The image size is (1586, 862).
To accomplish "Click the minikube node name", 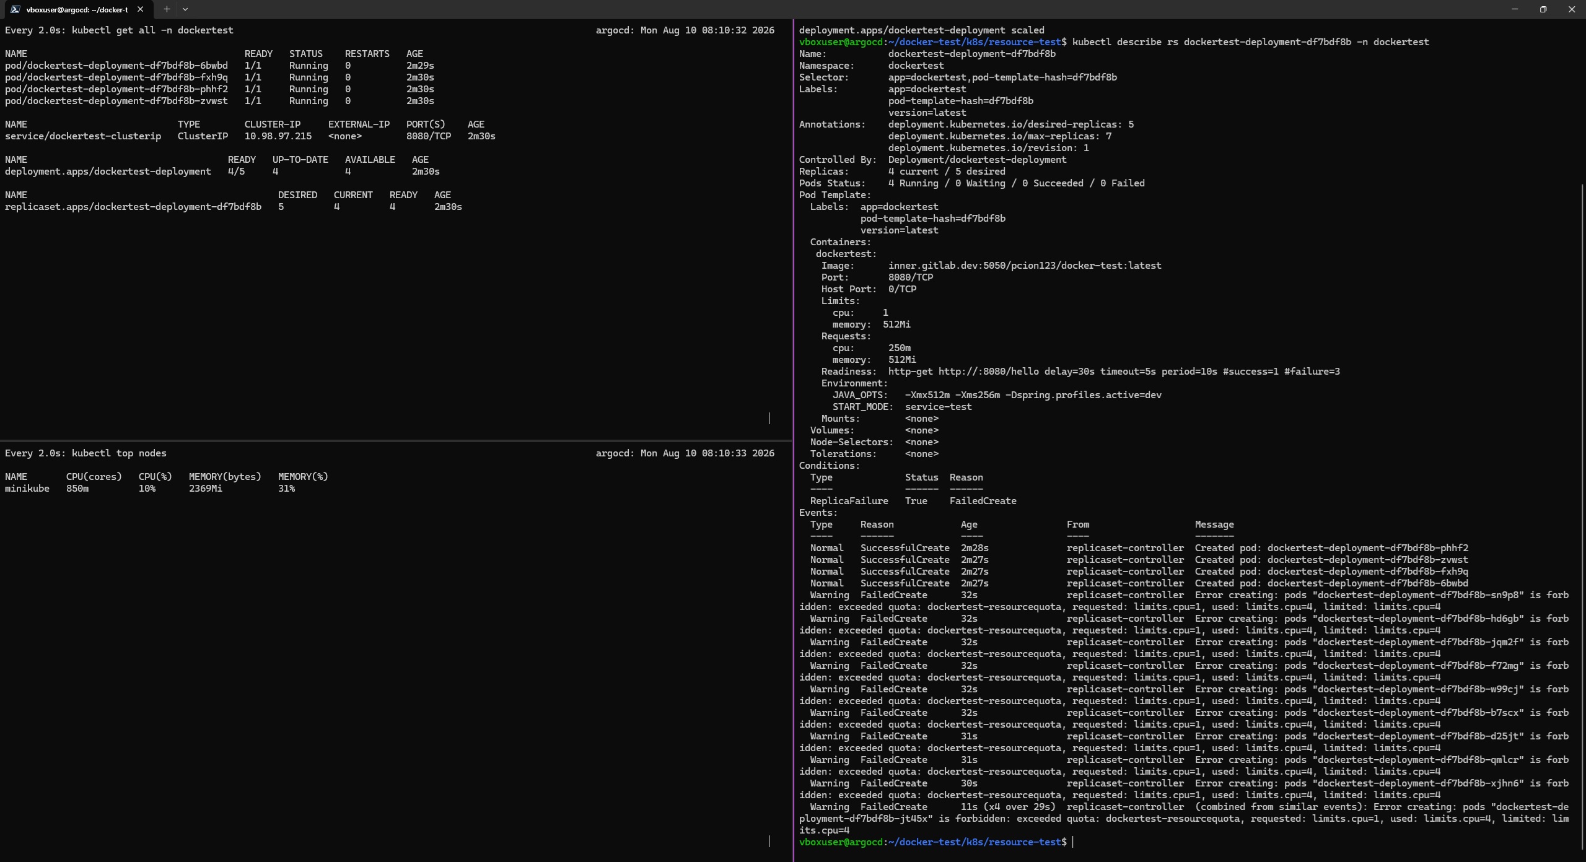I will point(27,489).
